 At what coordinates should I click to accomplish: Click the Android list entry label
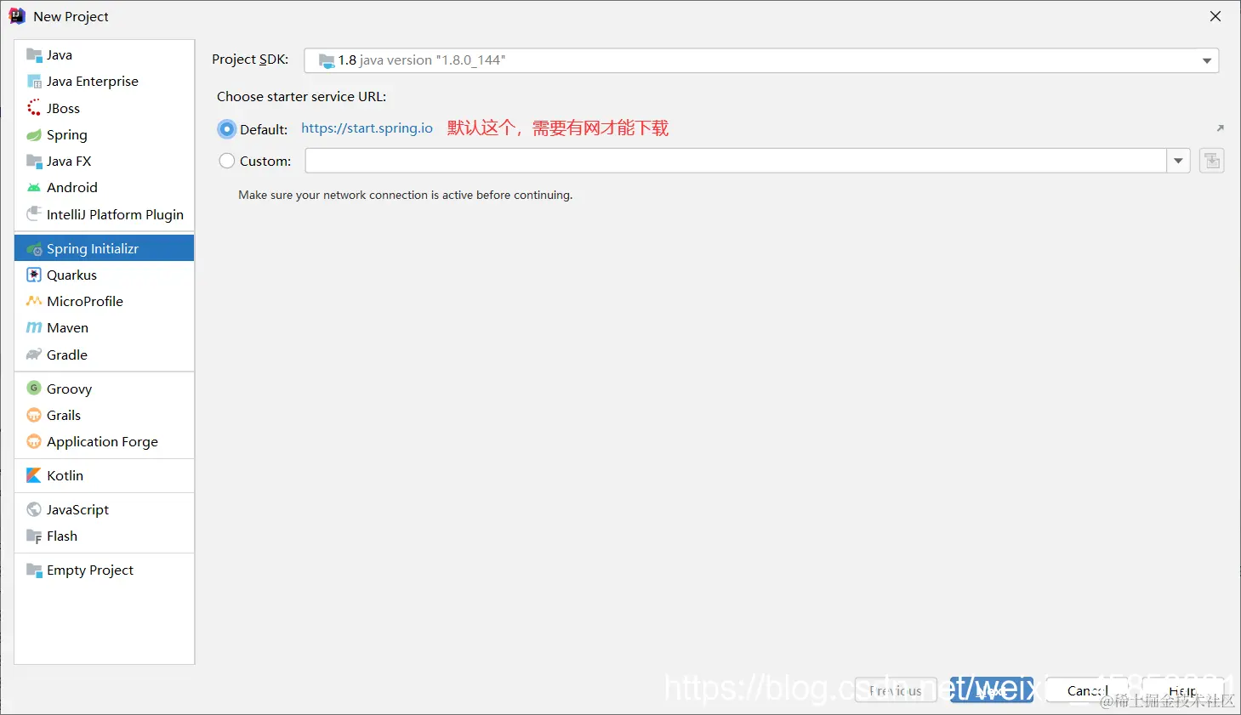pyautogui.click(x=72, y=188)
